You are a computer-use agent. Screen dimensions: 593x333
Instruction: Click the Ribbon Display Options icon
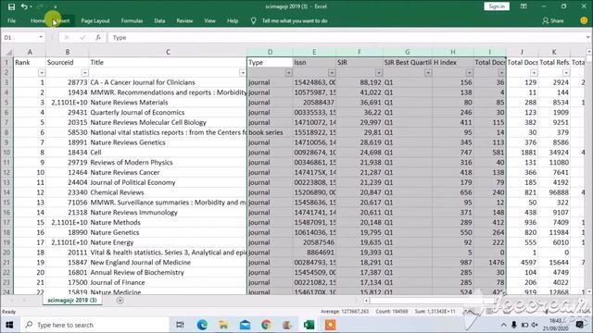pos(524,6)
